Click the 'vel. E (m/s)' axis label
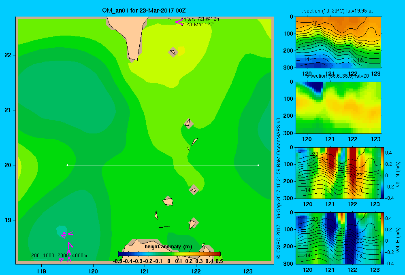The width and height of the screenshot is (405, 275). (x=398, y=240)
